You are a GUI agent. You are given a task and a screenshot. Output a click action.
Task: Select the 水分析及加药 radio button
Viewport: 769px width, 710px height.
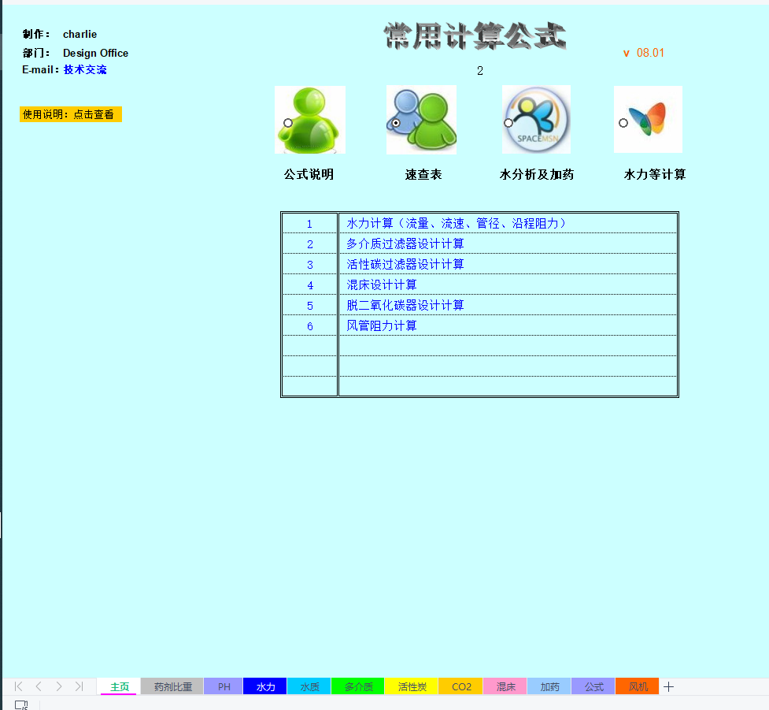click(508, 123)
